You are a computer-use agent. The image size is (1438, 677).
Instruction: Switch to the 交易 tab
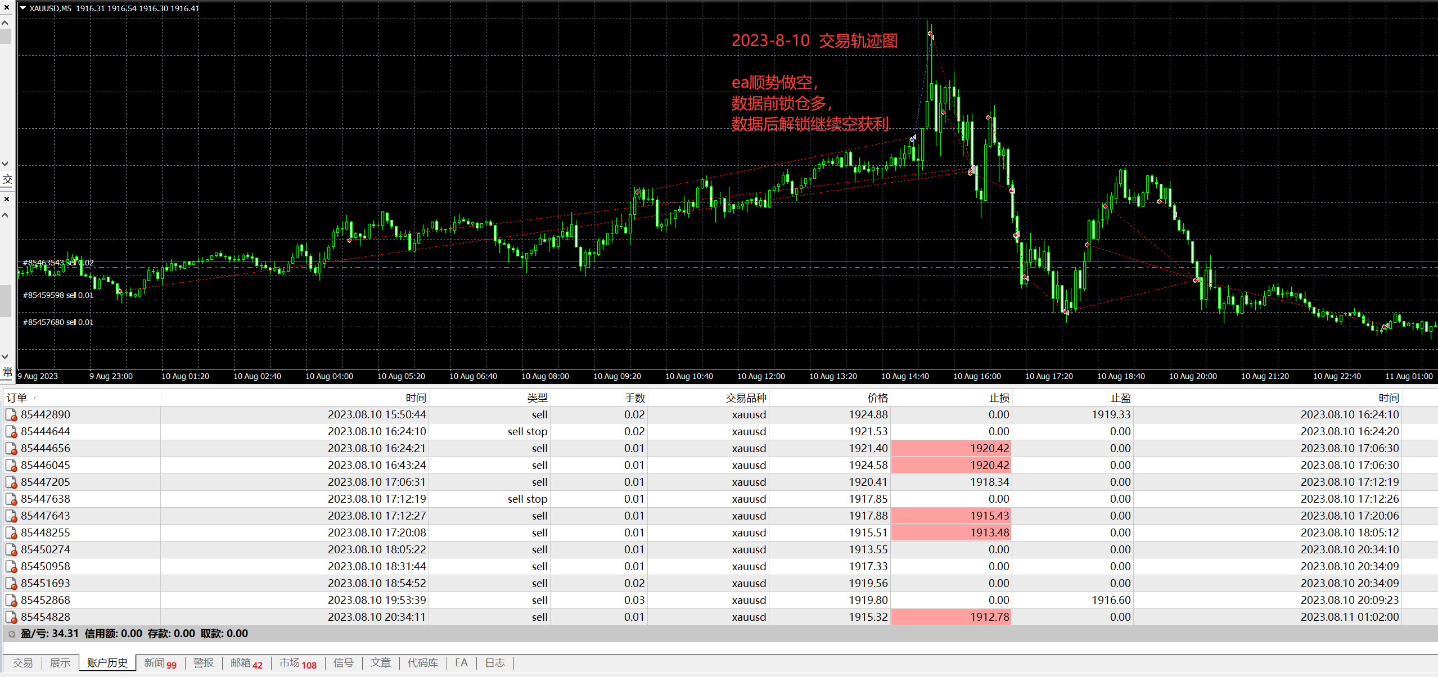24,662
